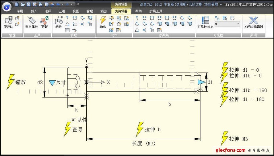Switch to the 常用 ribbon tab
This screenshot has width=274, height=156.
click(x=20, y=11)
